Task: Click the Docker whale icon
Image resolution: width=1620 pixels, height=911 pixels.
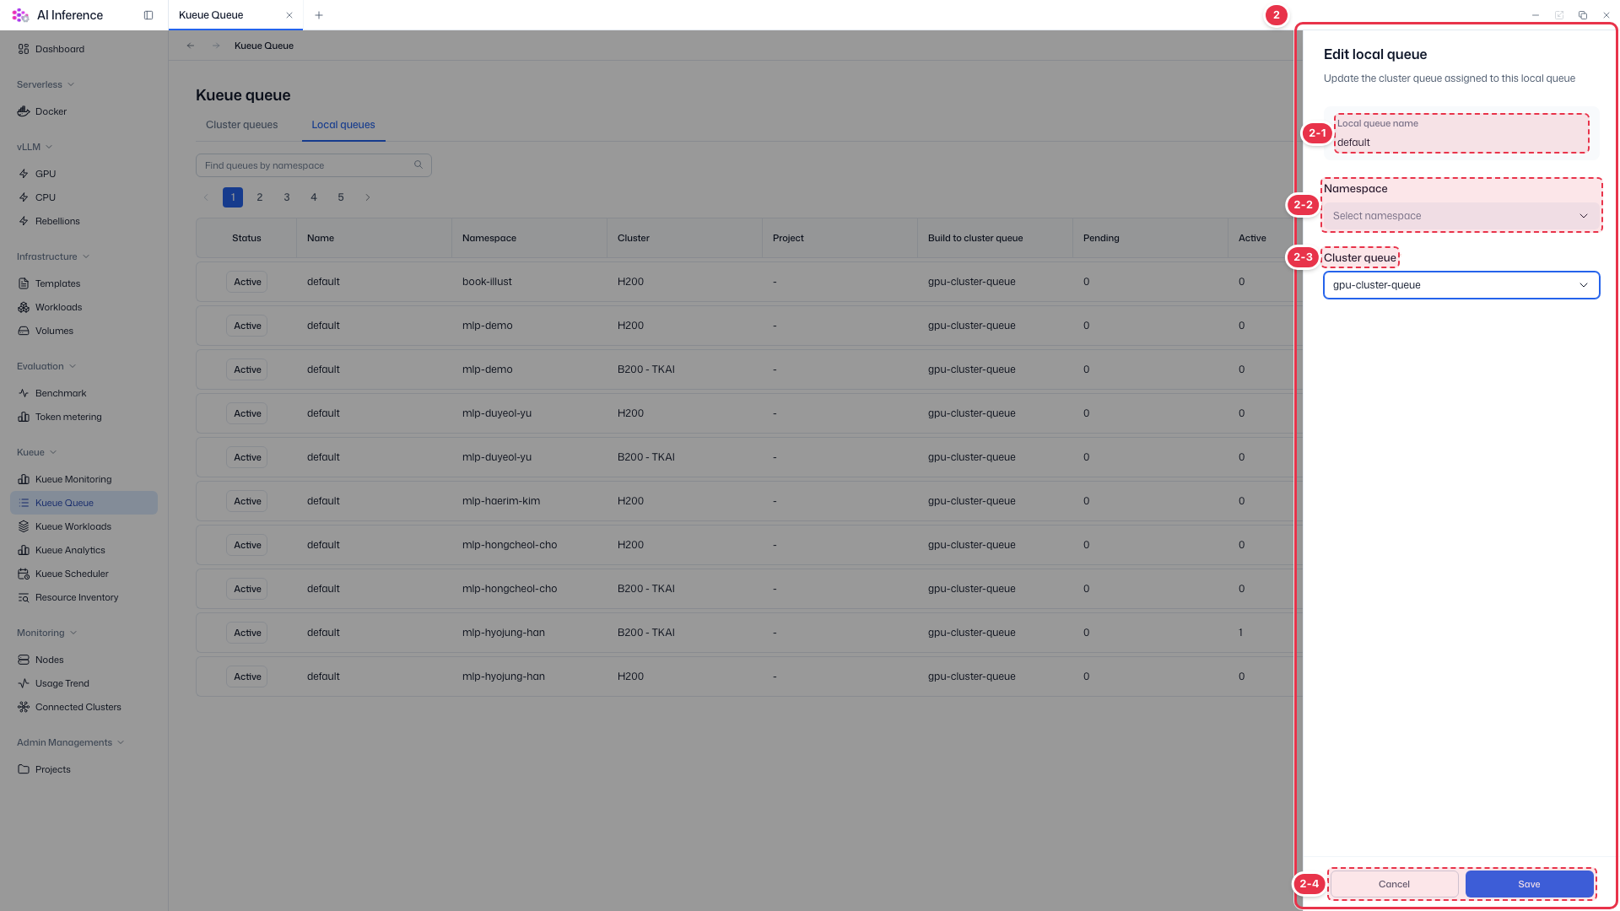Action: (24, 111)
